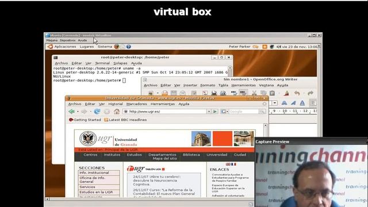Click the Latest BBC Headlines bookmark
Viewport: 368px width, 207px height.
point(125,120)
